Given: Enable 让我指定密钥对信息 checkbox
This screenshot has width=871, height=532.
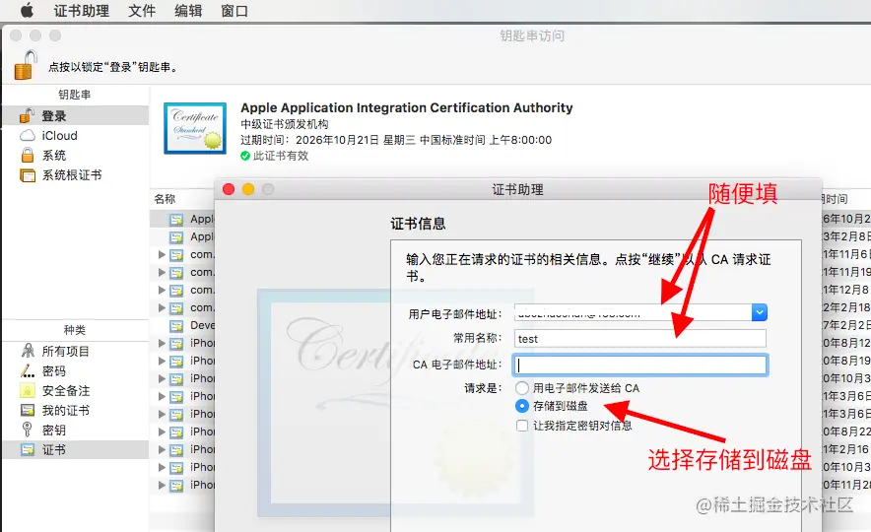Looking at the screenshot, I should (x=521, y=426).
